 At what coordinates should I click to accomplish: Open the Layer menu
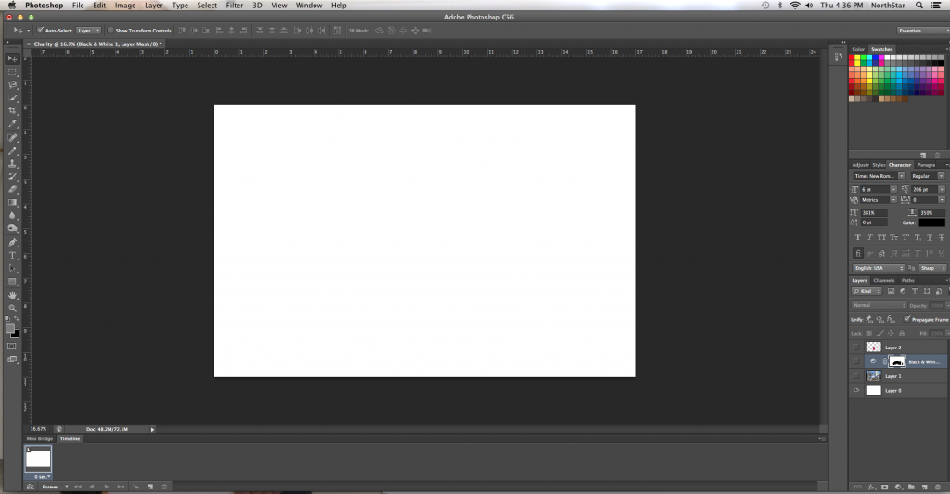(x=153, y=6)
